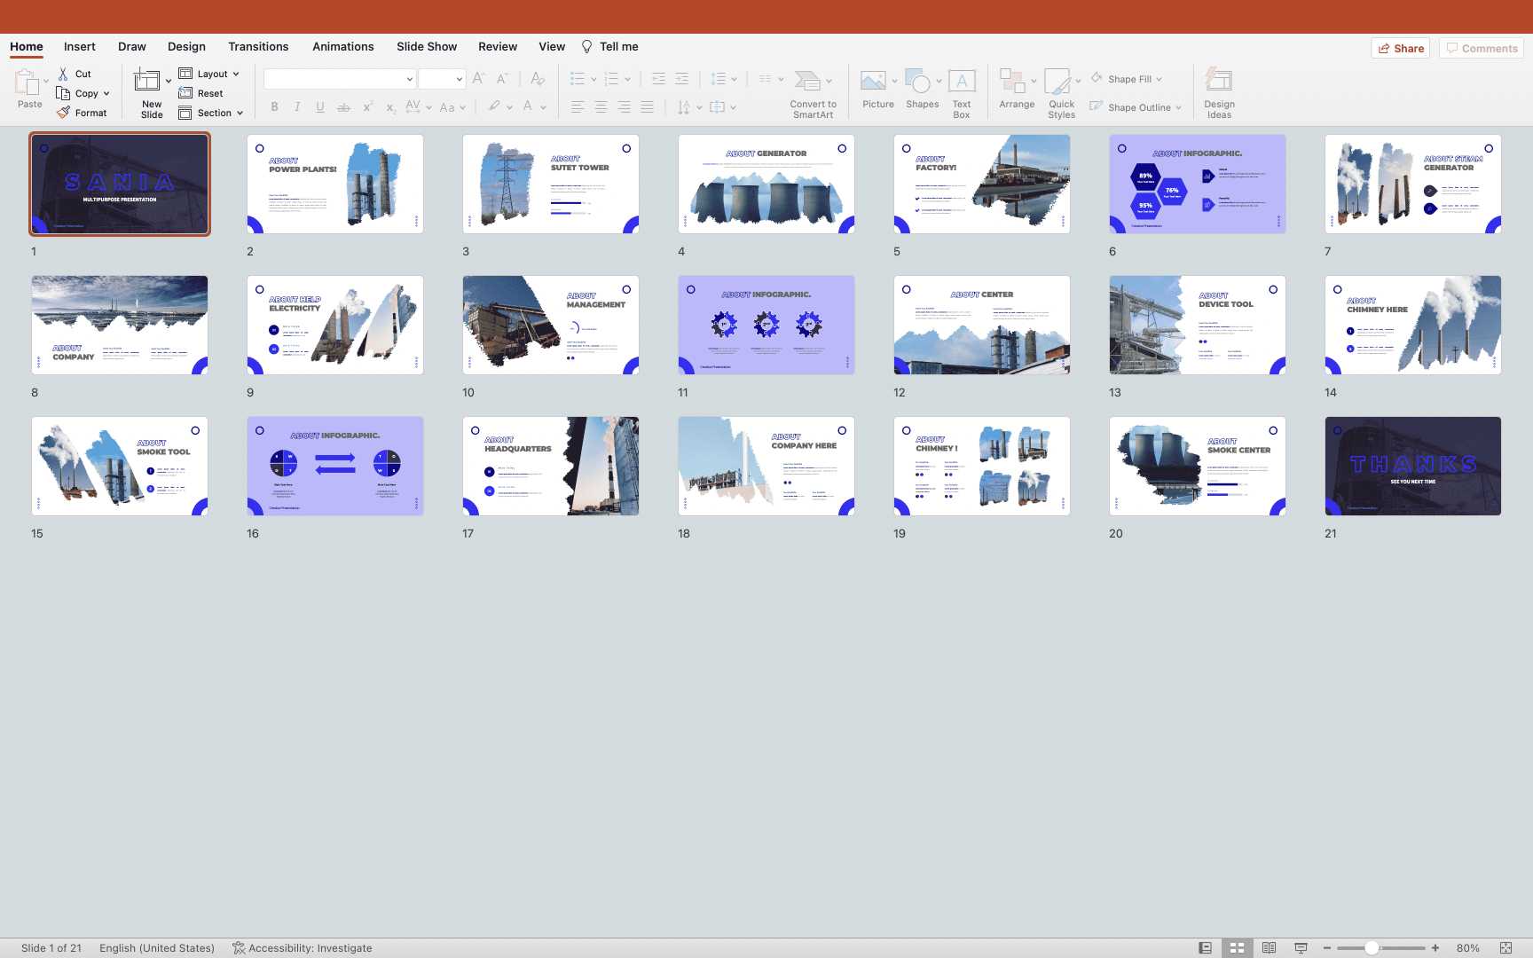Open the Shapes gallery
1533x958 pixels.
tap(920, 82)
